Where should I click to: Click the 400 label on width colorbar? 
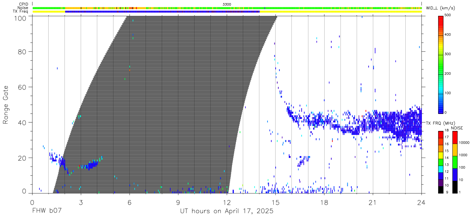448,35
